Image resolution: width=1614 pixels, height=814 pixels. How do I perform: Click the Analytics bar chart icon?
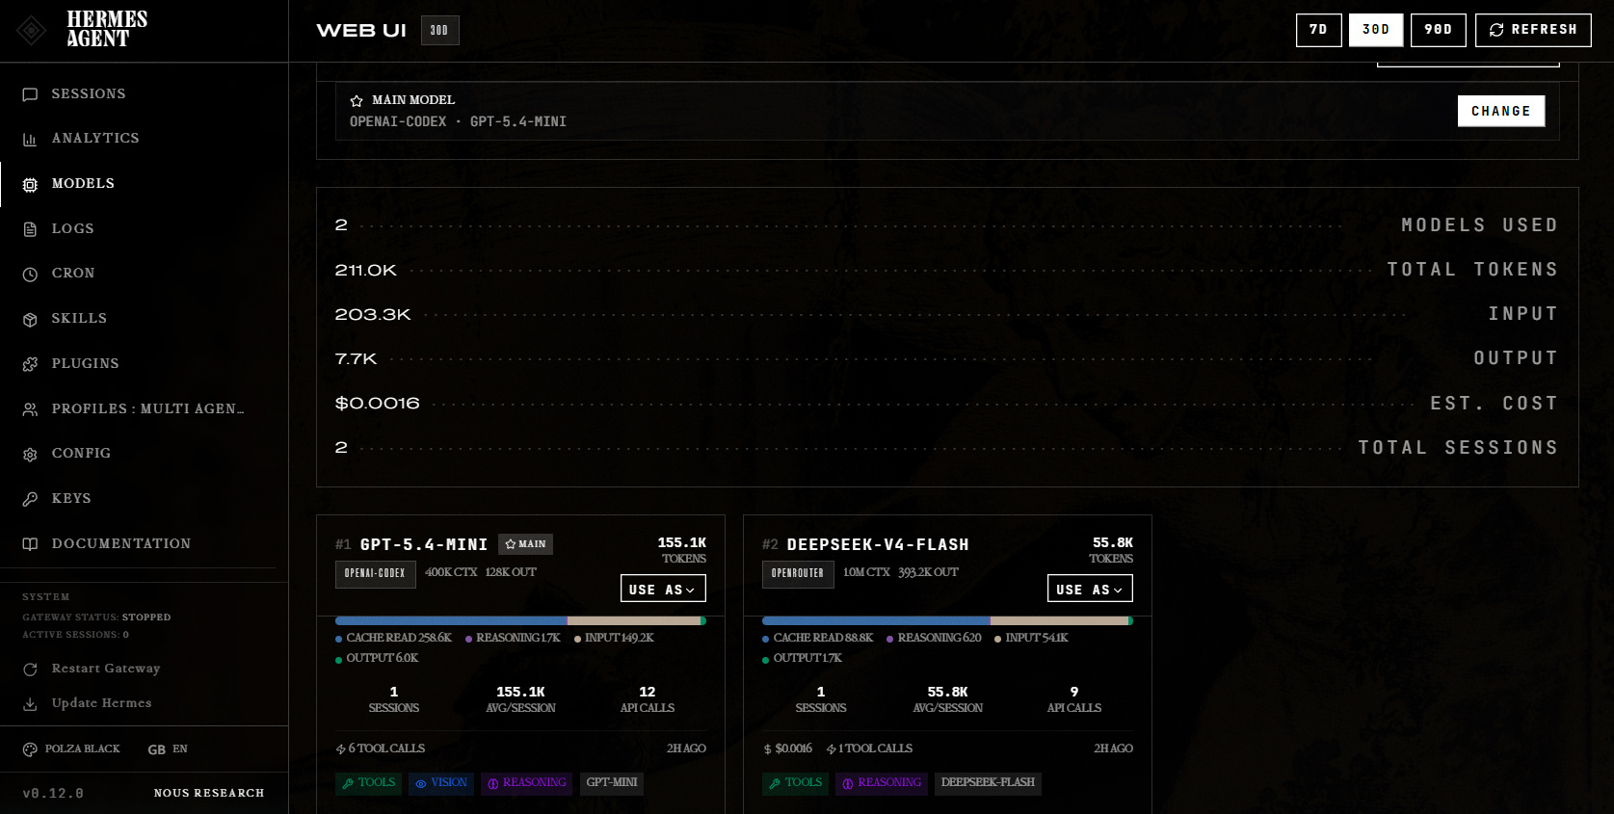[x=30, y=140]
